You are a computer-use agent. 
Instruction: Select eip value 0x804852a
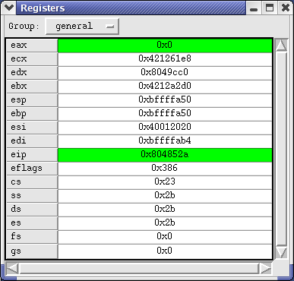point(165,155)
